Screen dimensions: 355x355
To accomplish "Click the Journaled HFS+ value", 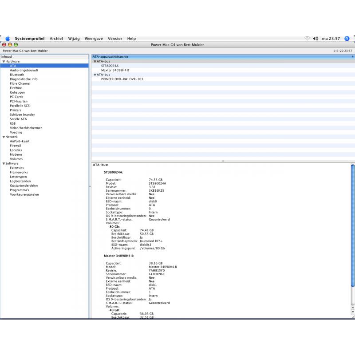I will (x=151, y=241).
